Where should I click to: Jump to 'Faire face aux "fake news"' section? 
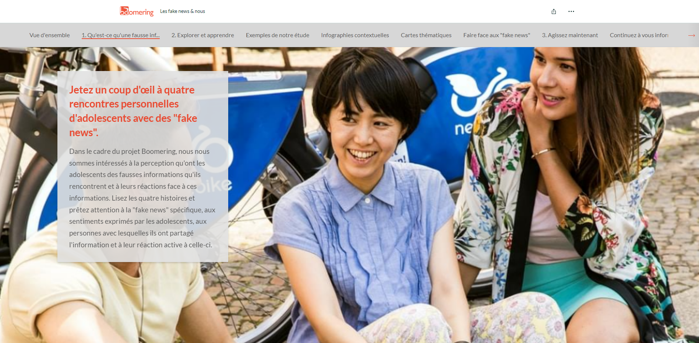click(x=497, y=35)
